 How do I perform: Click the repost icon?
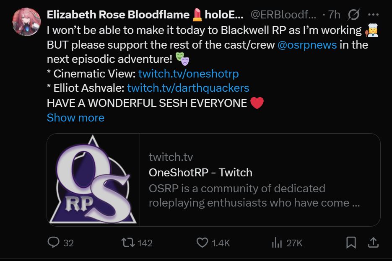(x=126, y=242)
